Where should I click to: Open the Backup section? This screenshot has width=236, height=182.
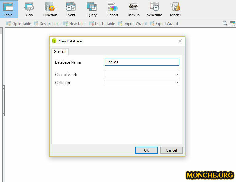point(134,9)
